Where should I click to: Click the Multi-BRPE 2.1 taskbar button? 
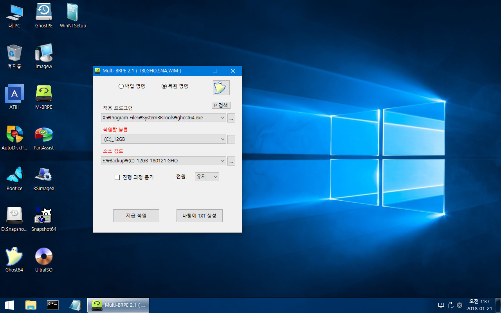click(x=118, y=305)
